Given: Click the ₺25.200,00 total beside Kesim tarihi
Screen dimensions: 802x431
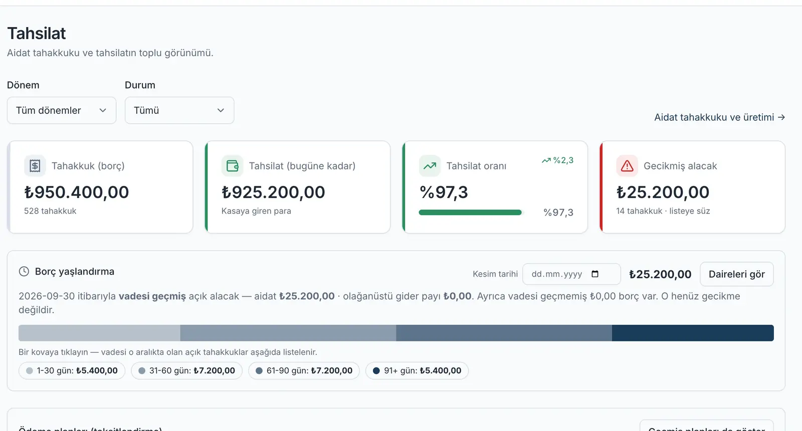Looking at the screenshot, I should pos(660,274).
